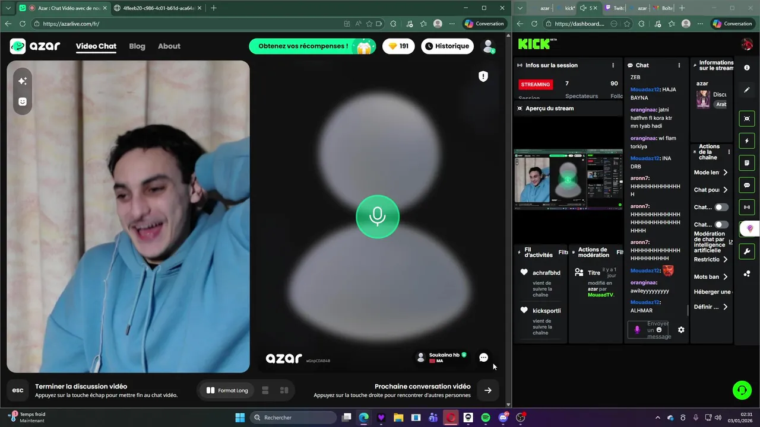The height and width of the screenshot is (427, 760).
Task: Switch to the Twitch tab in right browser
Action: coord(615,8)
